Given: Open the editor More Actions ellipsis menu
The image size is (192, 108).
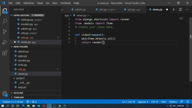Looking at the screenshot, I should point(187,9).
